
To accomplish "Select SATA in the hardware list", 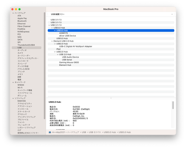I will tap(20, 40).
